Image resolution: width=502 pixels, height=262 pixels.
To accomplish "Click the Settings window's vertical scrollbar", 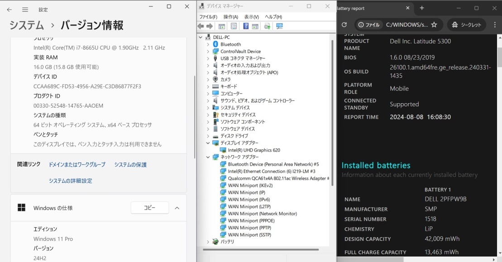I will click(195, 117).
